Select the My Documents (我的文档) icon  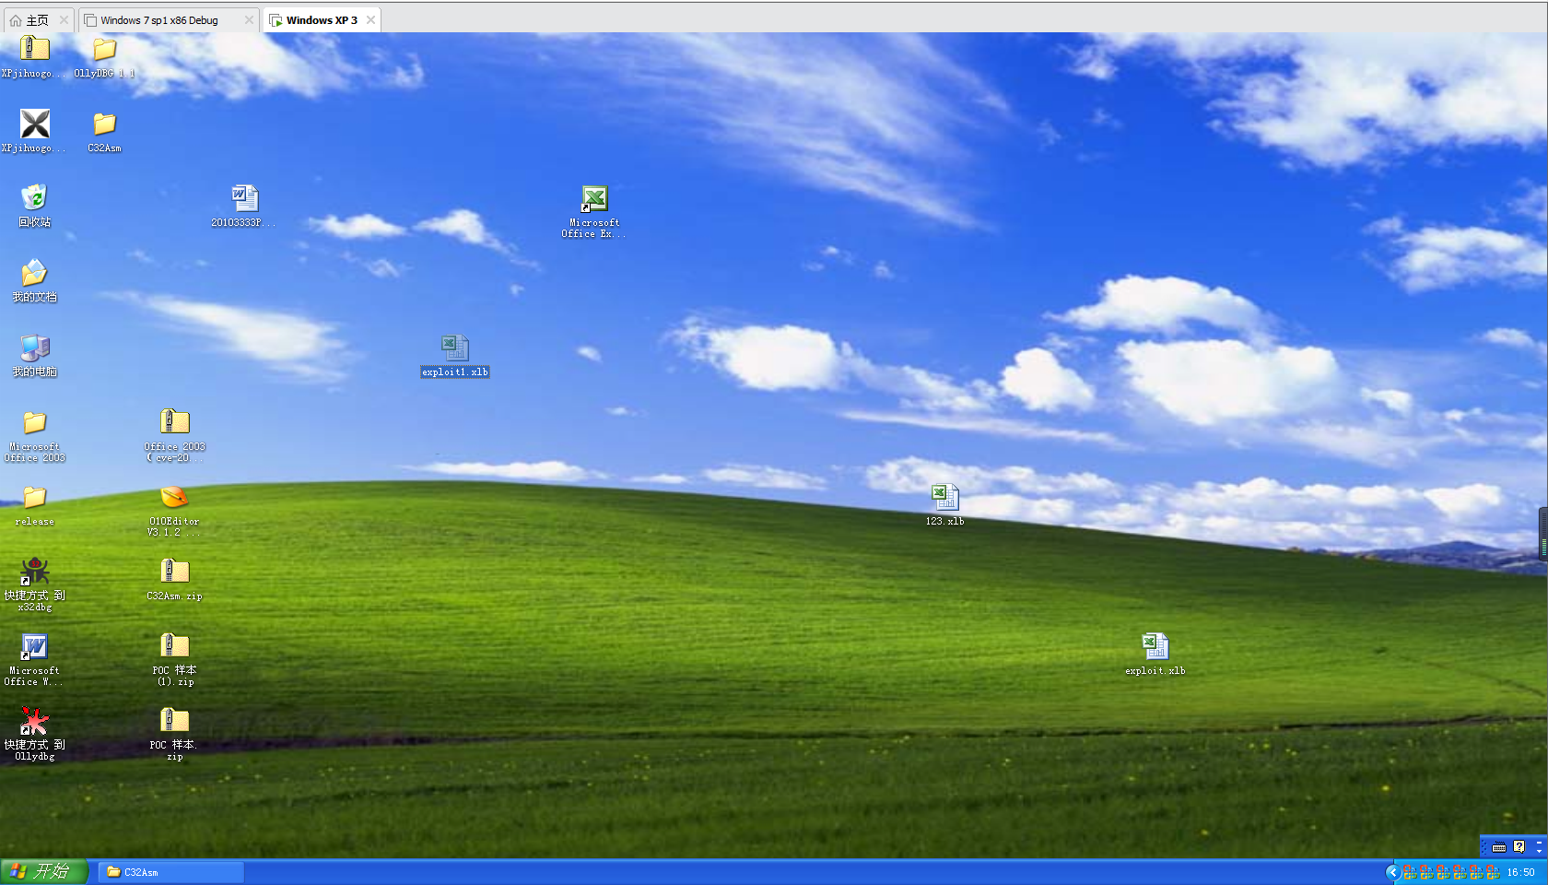click(x=34, y=273)
